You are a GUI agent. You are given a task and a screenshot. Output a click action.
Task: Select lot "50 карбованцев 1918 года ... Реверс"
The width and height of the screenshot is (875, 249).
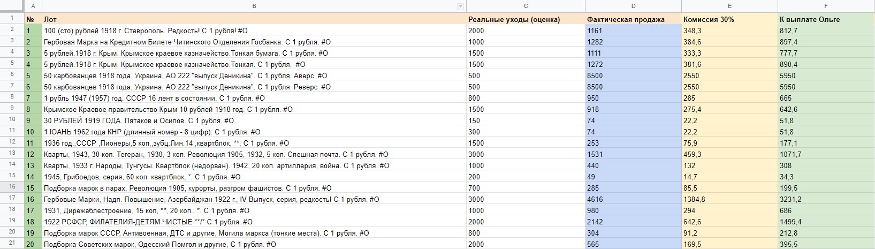tap(254, 87)
